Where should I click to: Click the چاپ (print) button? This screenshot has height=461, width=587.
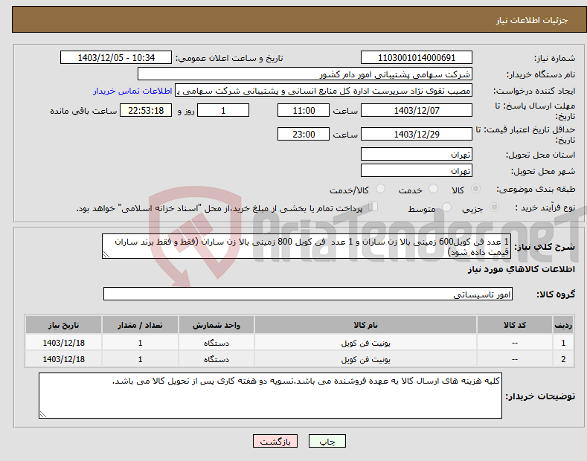pos(327,441)
